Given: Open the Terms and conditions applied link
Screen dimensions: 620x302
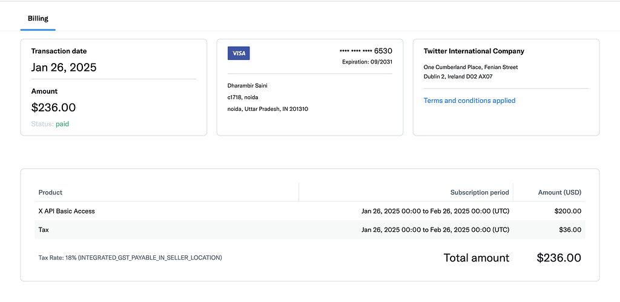Looking at the screenshot, I should 469,100.
